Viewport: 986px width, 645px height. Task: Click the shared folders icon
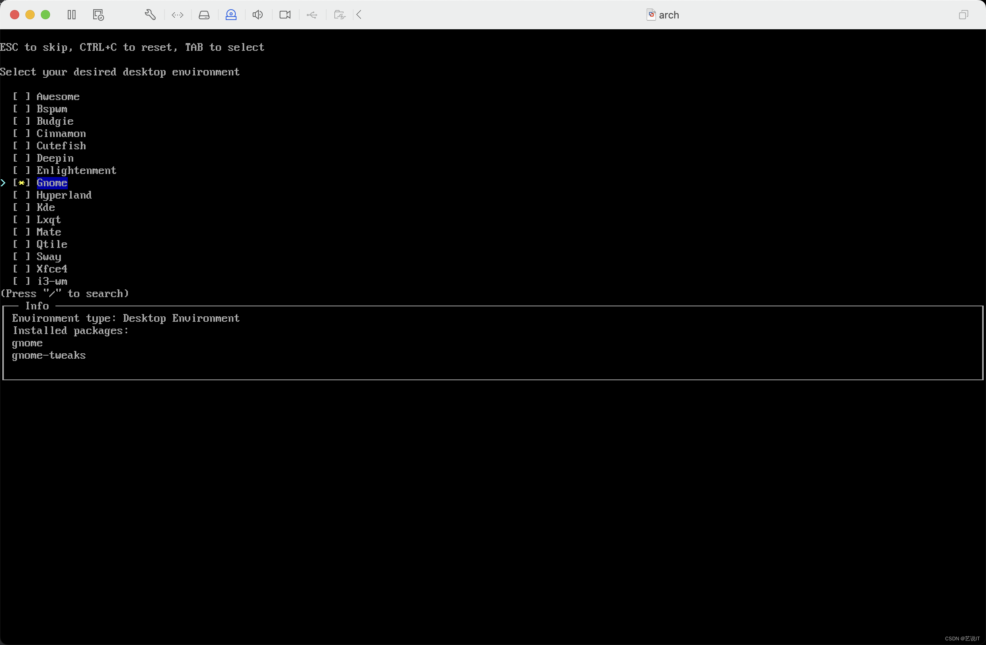[339, 15]
